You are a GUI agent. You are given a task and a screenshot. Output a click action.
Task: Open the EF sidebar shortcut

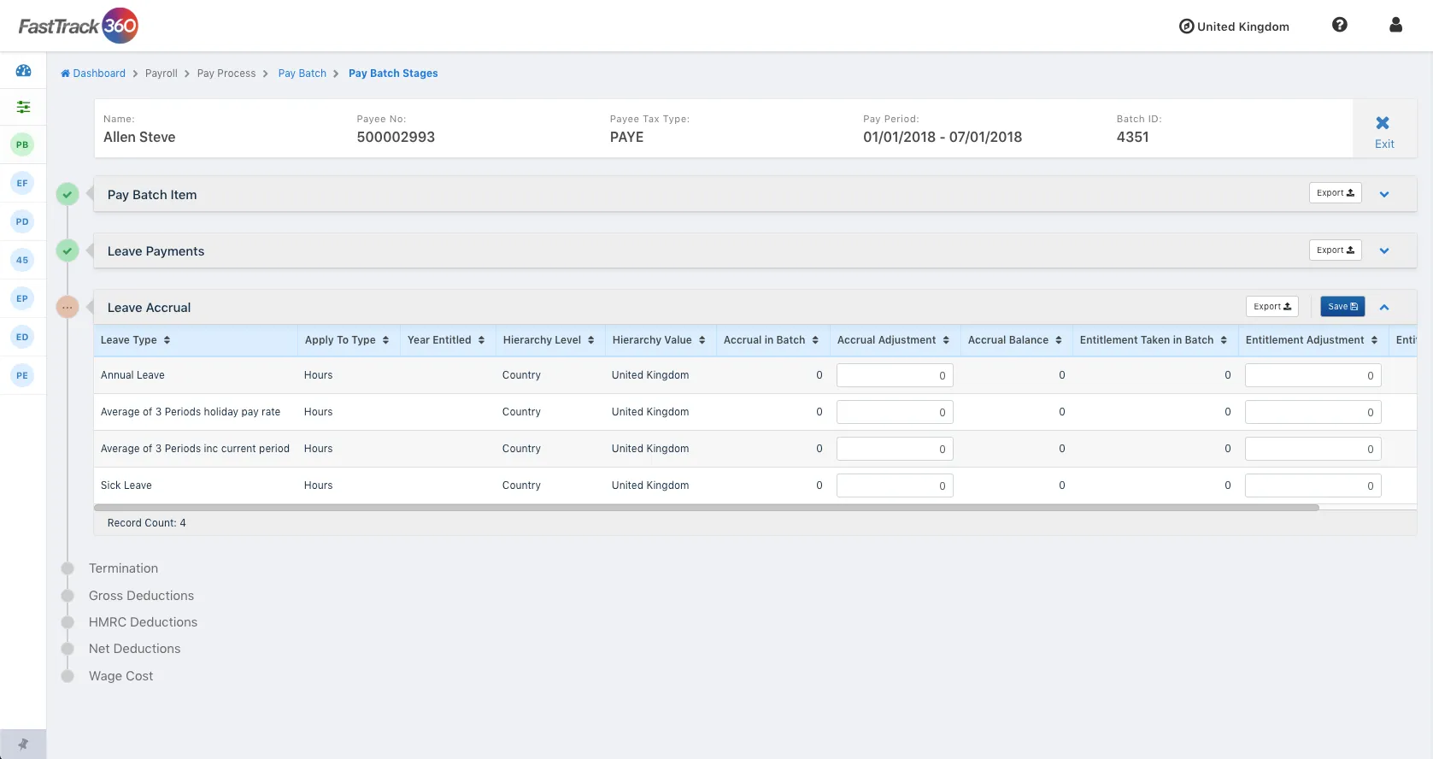point(22,183)
